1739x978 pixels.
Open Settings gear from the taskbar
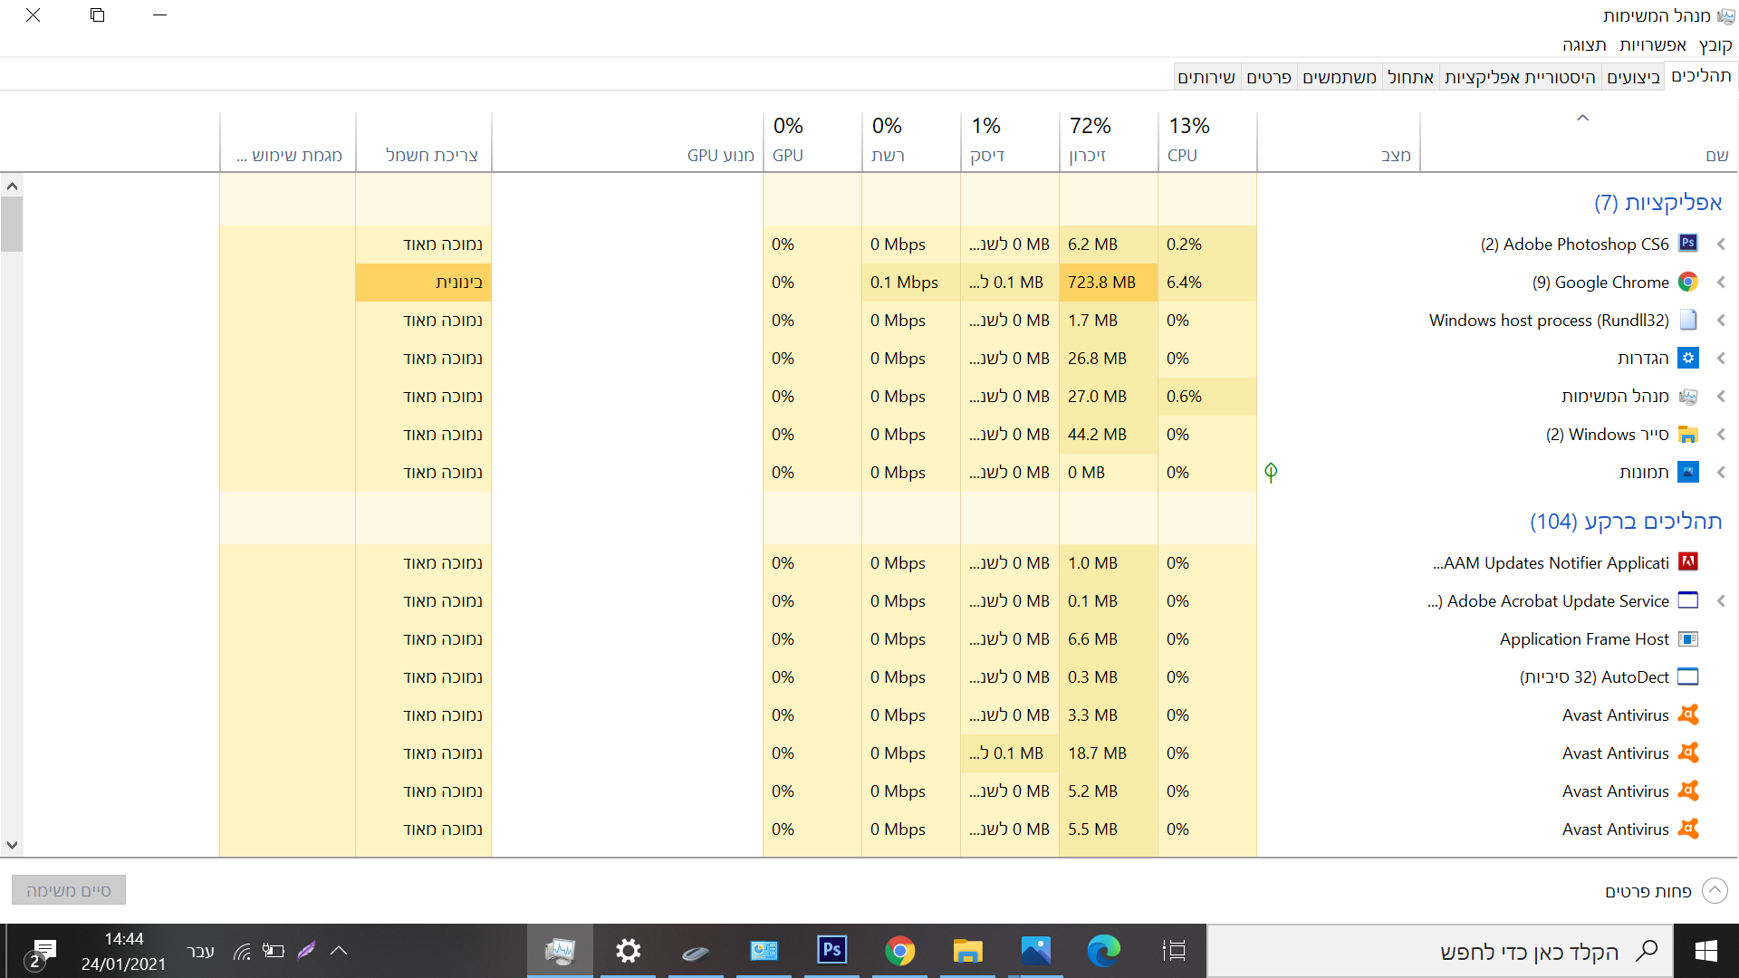tap(628, 950)
